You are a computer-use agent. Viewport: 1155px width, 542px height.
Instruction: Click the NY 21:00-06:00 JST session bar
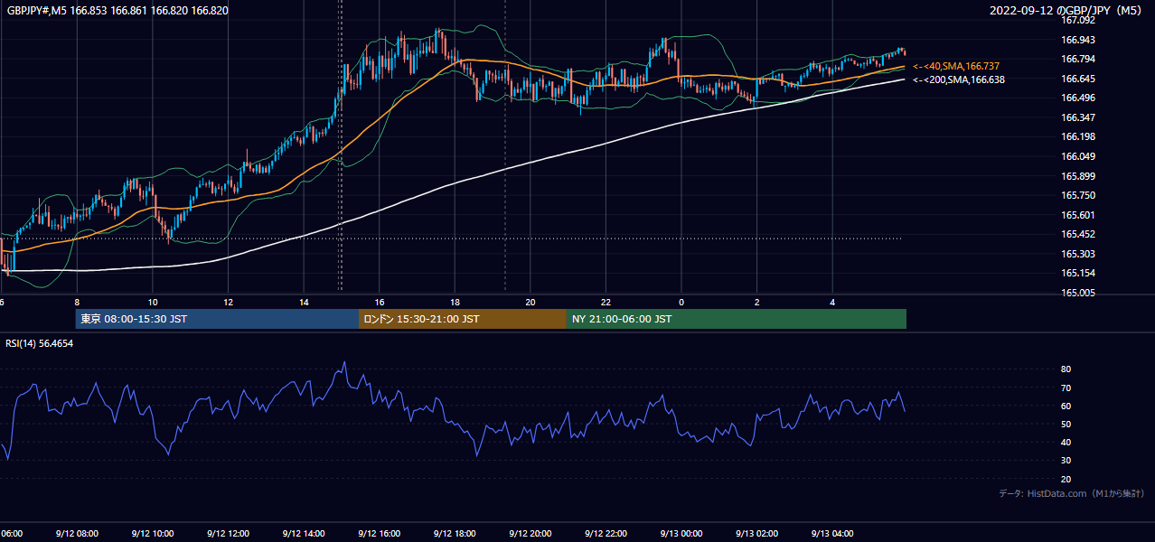click(737, 319)
